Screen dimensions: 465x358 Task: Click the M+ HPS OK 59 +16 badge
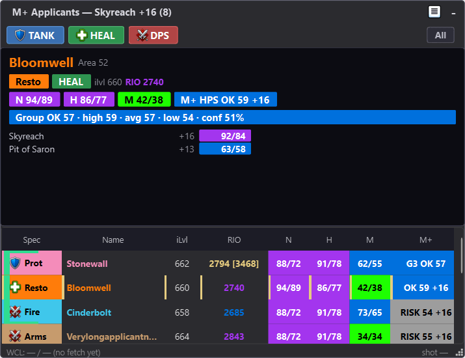[x=226, y=100]
